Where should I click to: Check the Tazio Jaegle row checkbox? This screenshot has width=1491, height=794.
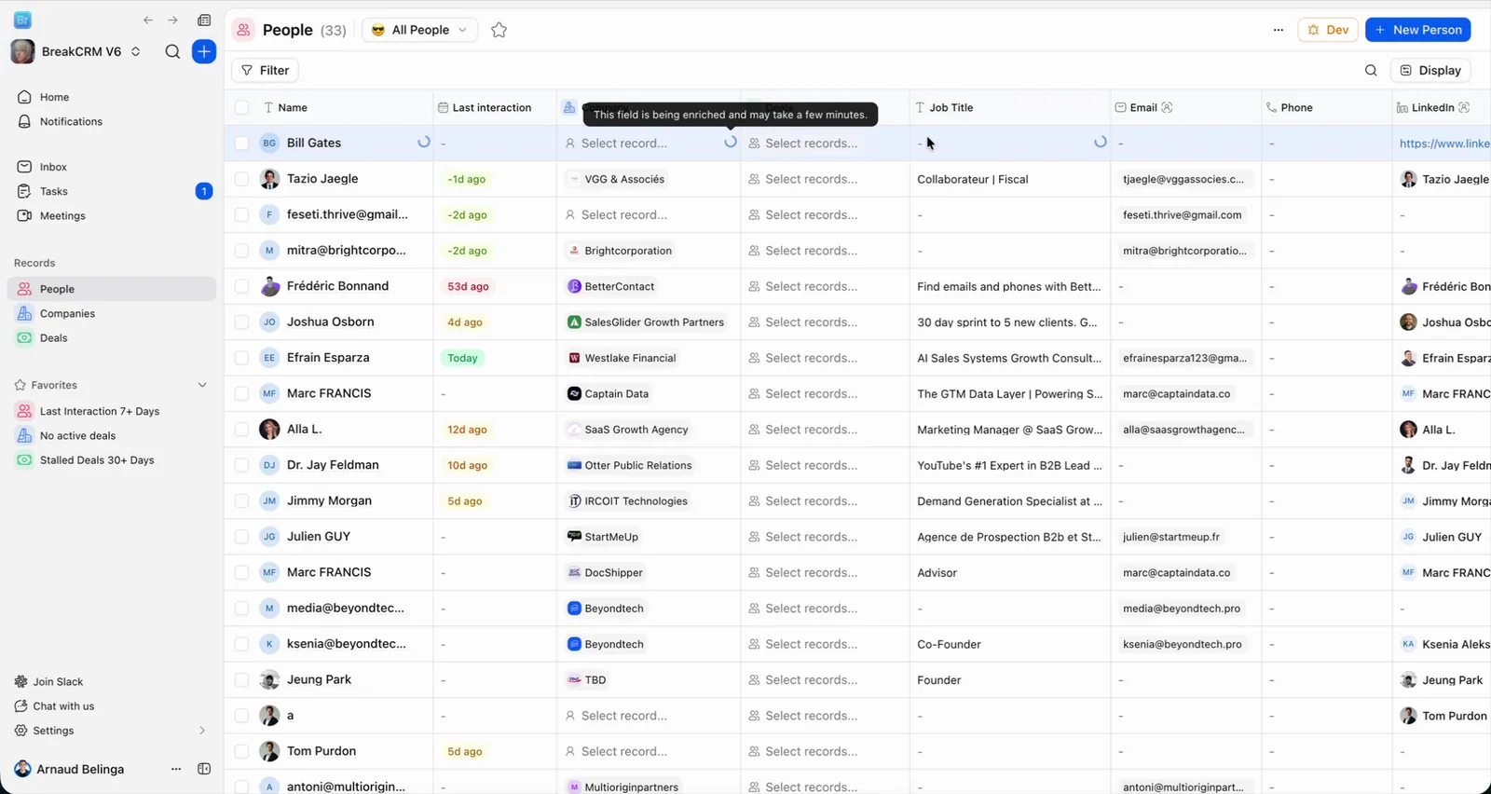(242, 179)
